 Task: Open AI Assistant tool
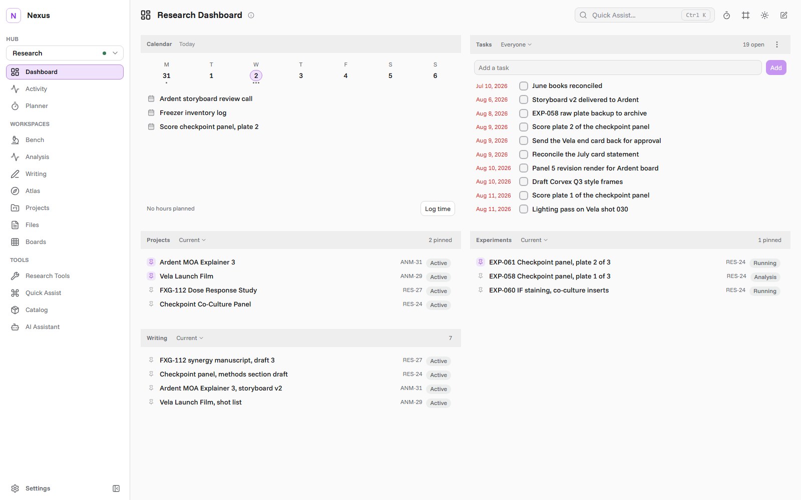tap(65, 327)
